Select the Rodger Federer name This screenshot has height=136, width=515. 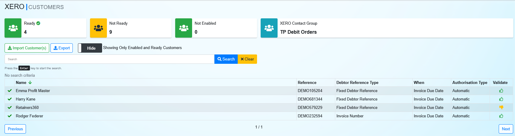click(x=29, y=116)
